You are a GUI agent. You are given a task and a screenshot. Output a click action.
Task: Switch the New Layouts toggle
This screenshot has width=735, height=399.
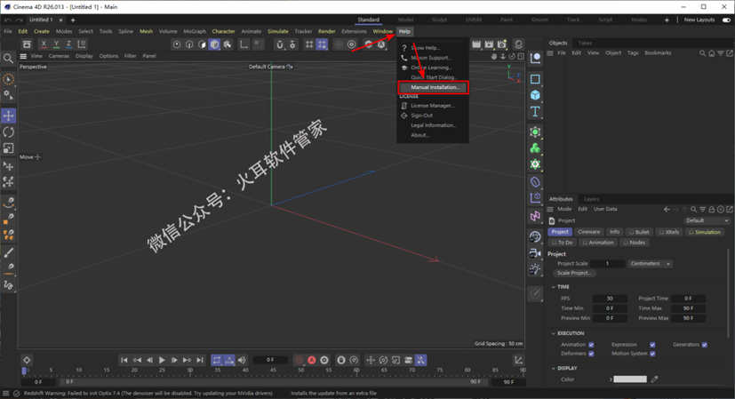click(726, 20)
